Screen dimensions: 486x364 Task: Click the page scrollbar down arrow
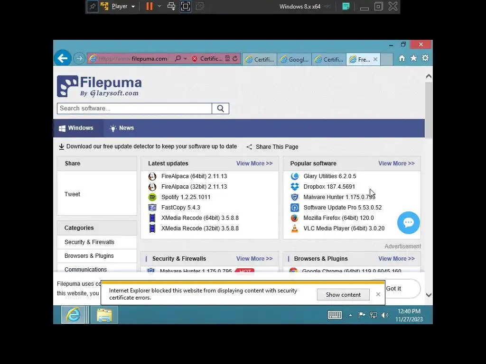(429, 295)
